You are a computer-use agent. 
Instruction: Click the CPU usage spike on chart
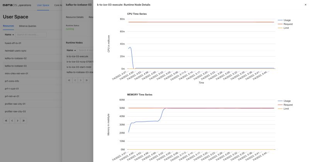pos(130,47)
